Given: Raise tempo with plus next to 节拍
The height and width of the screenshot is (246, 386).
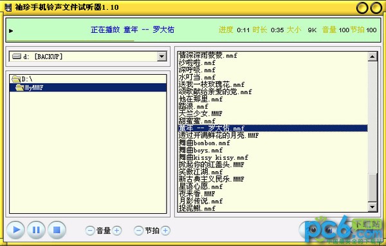Looking at the screenshot, I should tap(165, 231).
